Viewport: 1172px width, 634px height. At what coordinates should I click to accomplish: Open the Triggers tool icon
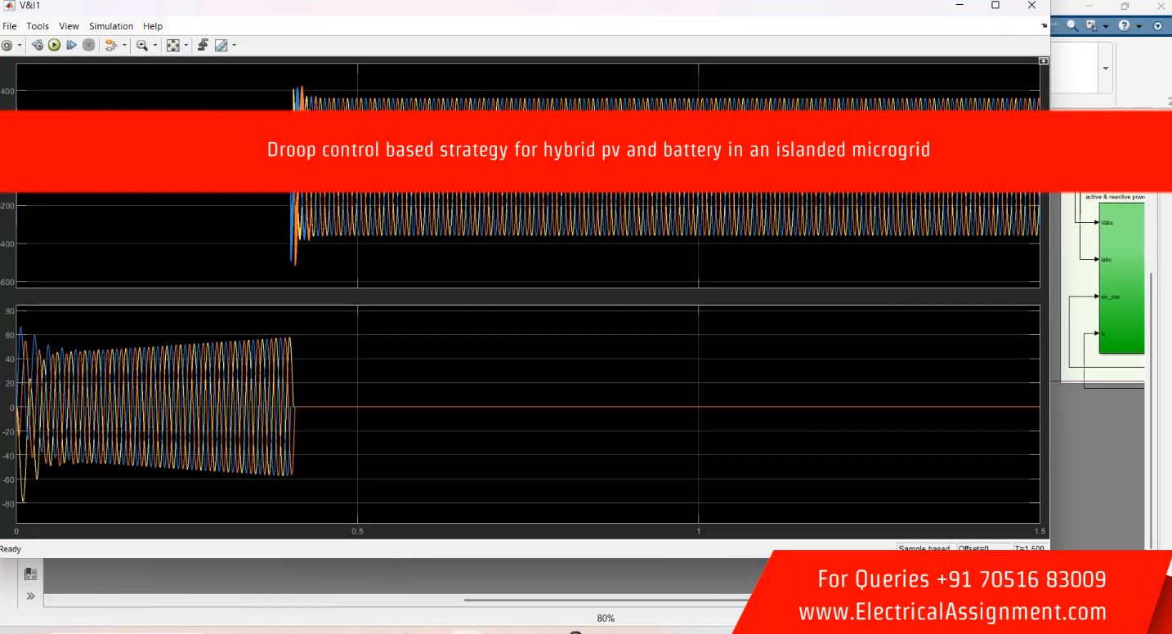202,44
